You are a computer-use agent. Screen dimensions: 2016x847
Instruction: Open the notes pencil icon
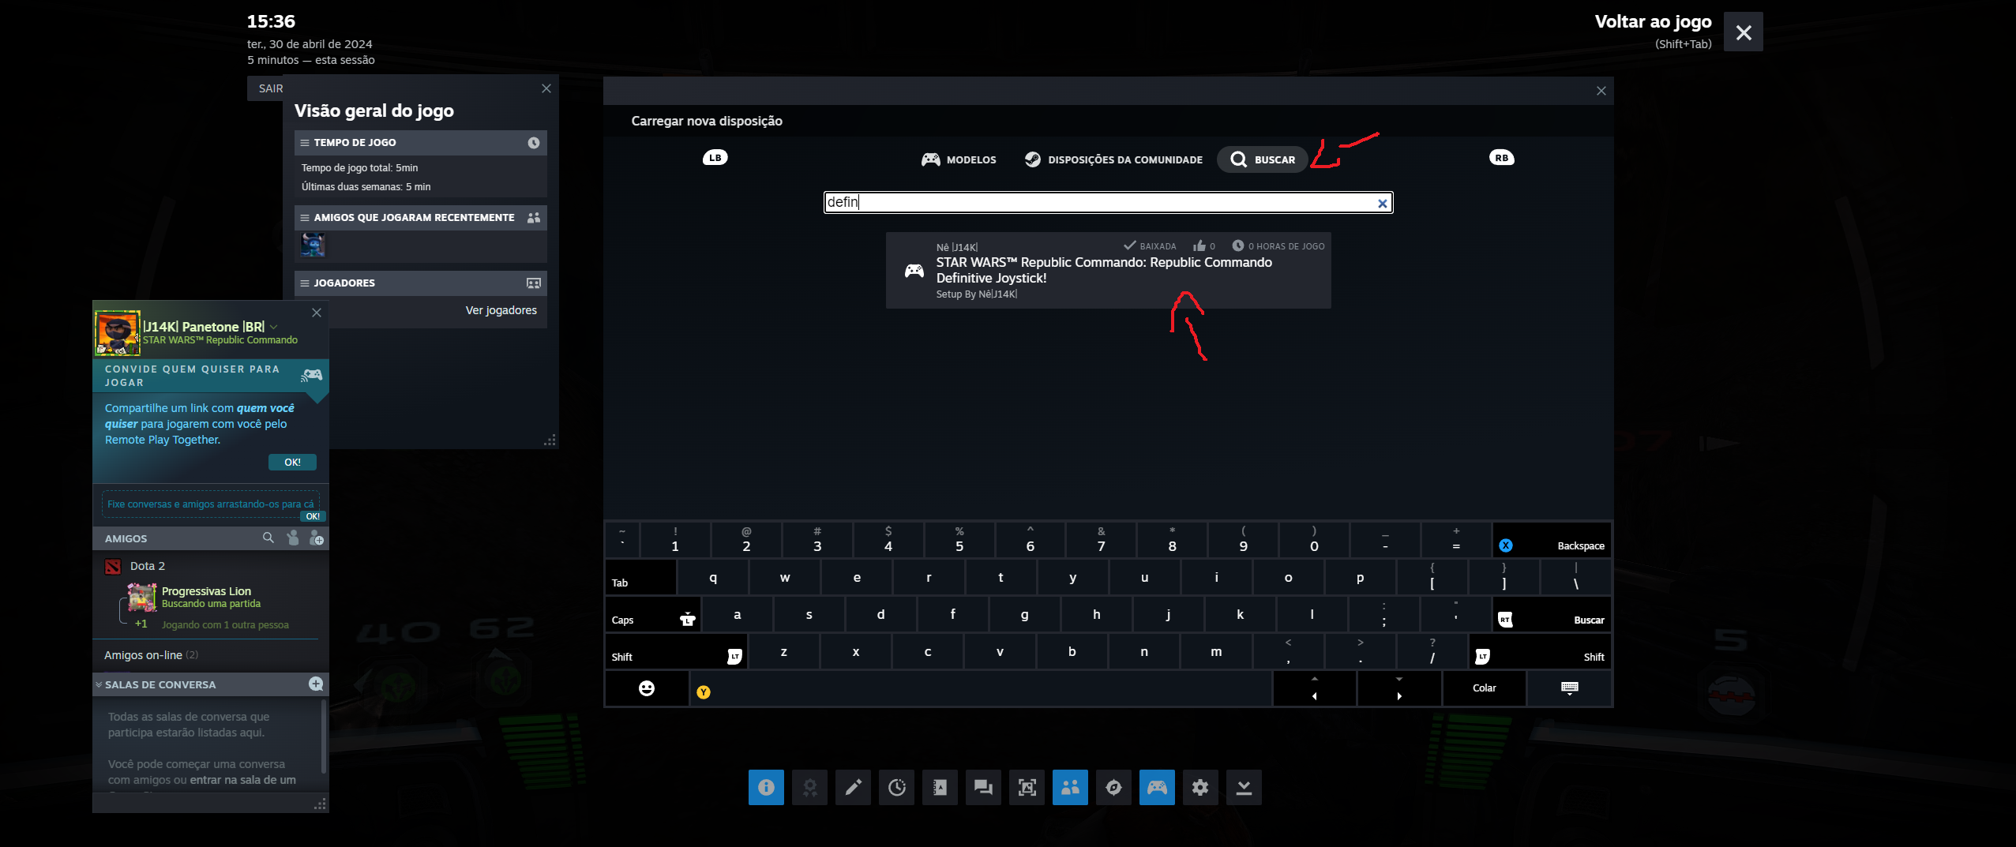[x=853, y=787]
